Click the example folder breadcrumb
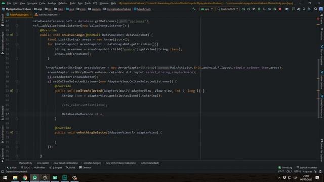Viewport: 324px width, 182px height. [95, 9]
